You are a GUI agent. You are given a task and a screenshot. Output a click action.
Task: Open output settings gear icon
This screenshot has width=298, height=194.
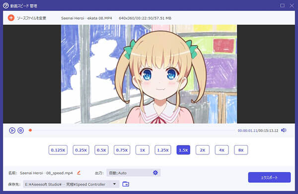(x=155, y=173)
